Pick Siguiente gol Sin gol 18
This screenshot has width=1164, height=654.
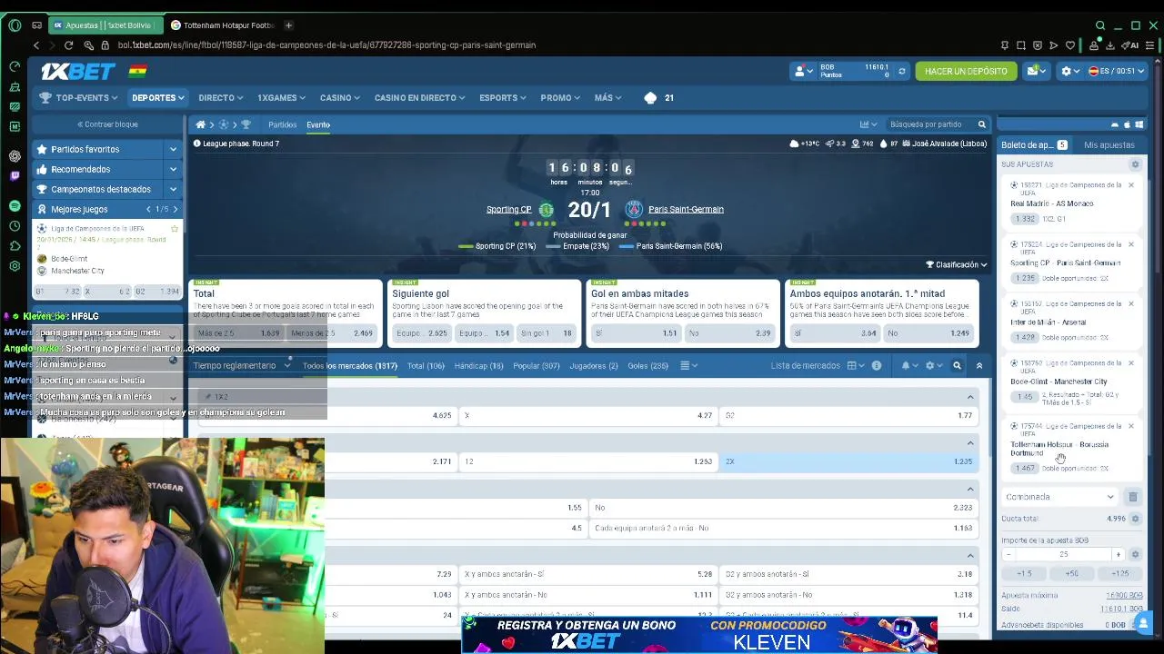tap(546, 333)
